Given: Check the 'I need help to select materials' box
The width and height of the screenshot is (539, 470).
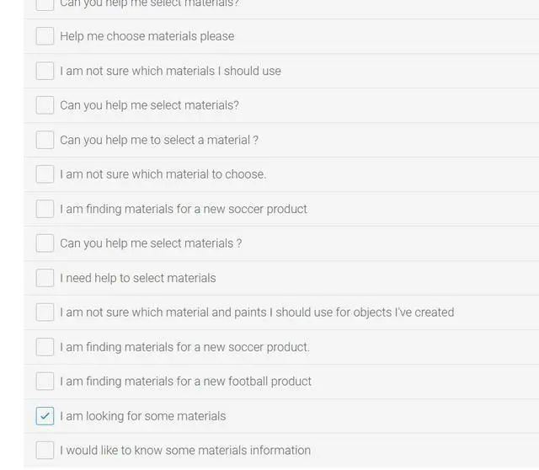Looking at the screenshot, I should coord(45,278).
